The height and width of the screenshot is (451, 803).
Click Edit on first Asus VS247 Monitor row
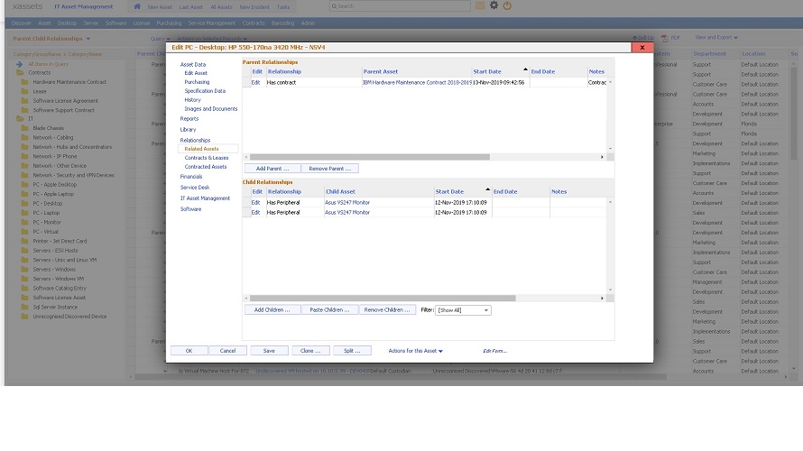click(255, 202)
